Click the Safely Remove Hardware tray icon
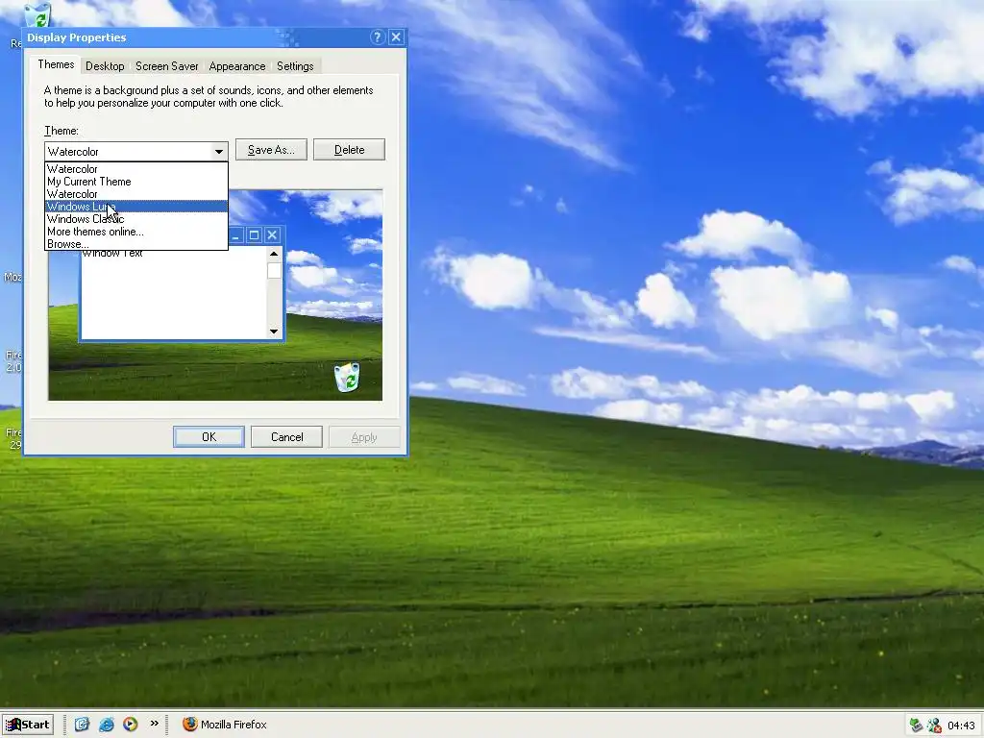Viewport: 984px width, 738px height. (x=916, y=726)
